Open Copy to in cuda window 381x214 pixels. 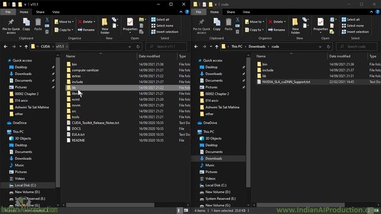pyautogui.click(x=254, y=30)
